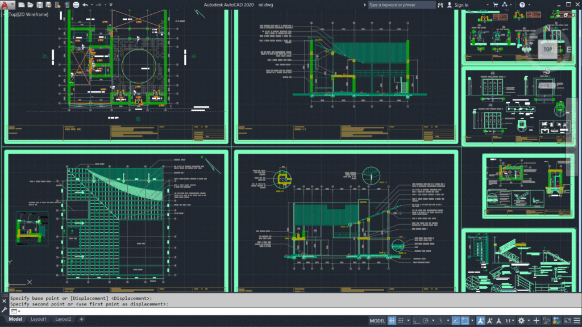Click the floor plan drawing sheet
582x327 pixels.
[116, 76]
